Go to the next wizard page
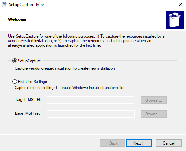Screen dimensions: 186x151 [x=139, y=143]
